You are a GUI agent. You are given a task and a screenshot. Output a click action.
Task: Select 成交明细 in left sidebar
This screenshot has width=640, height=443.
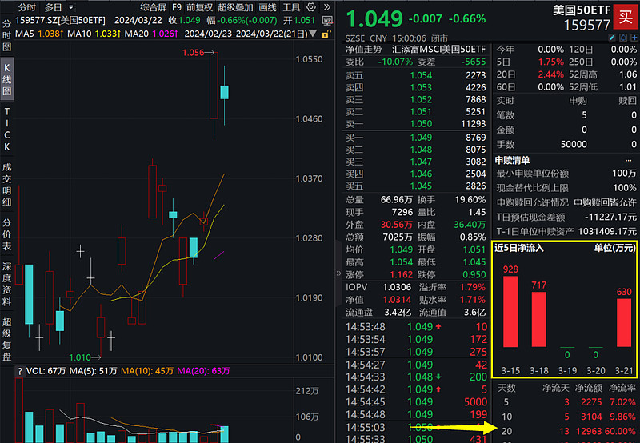[x=7, y=185]
